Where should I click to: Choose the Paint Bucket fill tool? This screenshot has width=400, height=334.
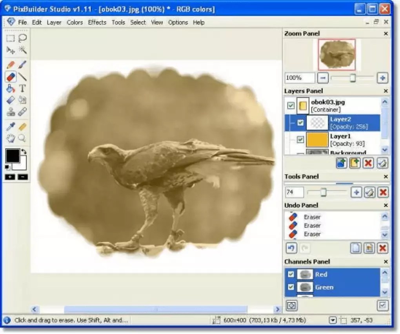click(10, 88)
